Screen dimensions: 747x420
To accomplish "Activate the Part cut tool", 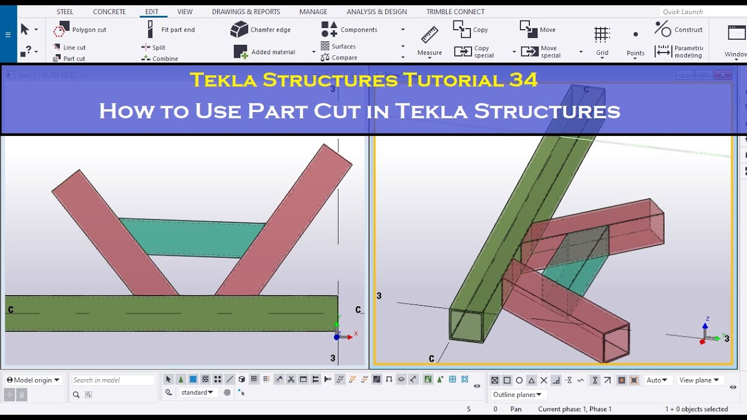I will 69,58.
